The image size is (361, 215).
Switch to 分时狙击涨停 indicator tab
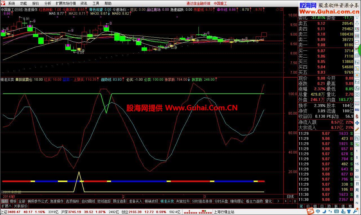coord(202,201)
